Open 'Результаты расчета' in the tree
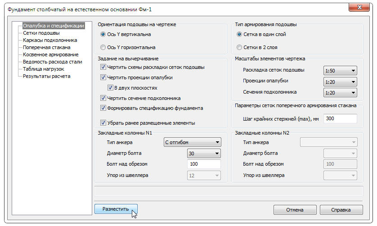377x226 pixels. (46, 76)
